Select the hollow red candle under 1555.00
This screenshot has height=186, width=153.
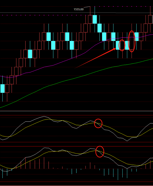coord(90,19)
